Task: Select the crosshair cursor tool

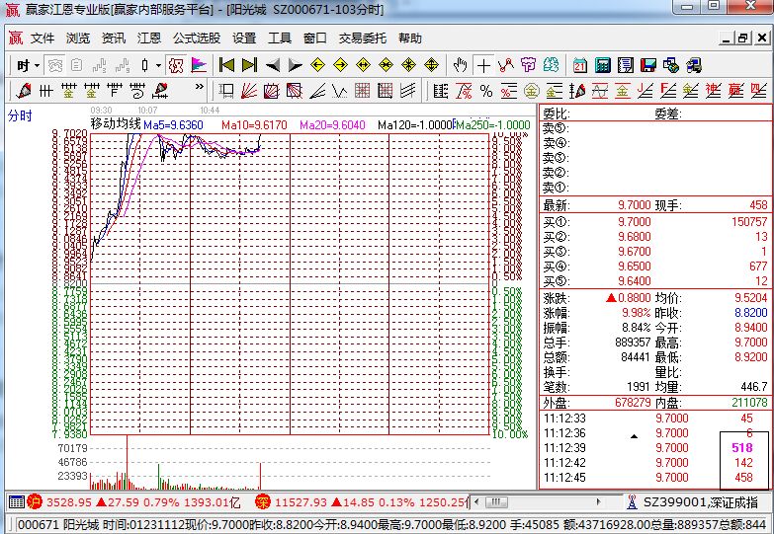Action: (483, 65)
